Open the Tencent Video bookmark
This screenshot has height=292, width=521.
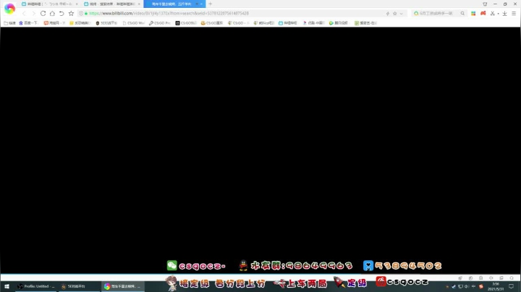[x=339, y=23]
